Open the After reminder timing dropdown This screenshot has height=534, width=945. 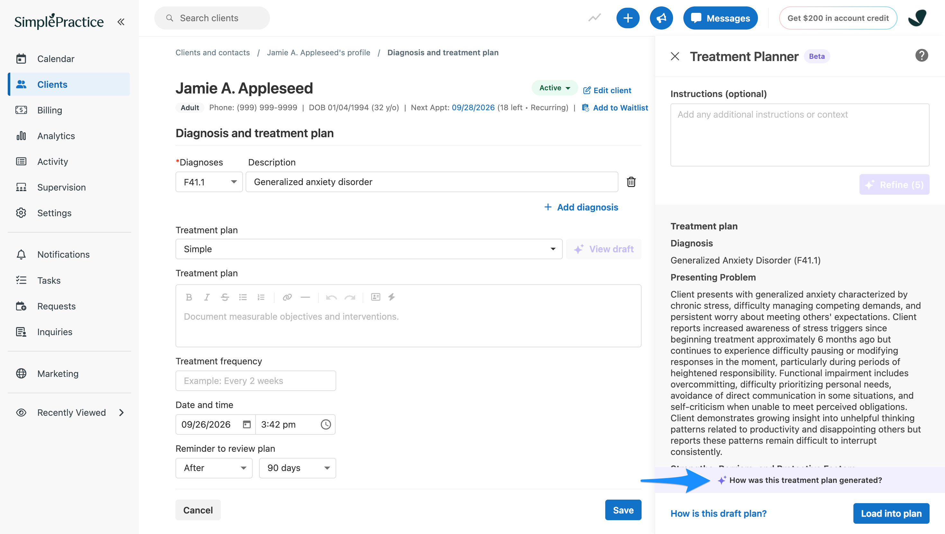214,468
